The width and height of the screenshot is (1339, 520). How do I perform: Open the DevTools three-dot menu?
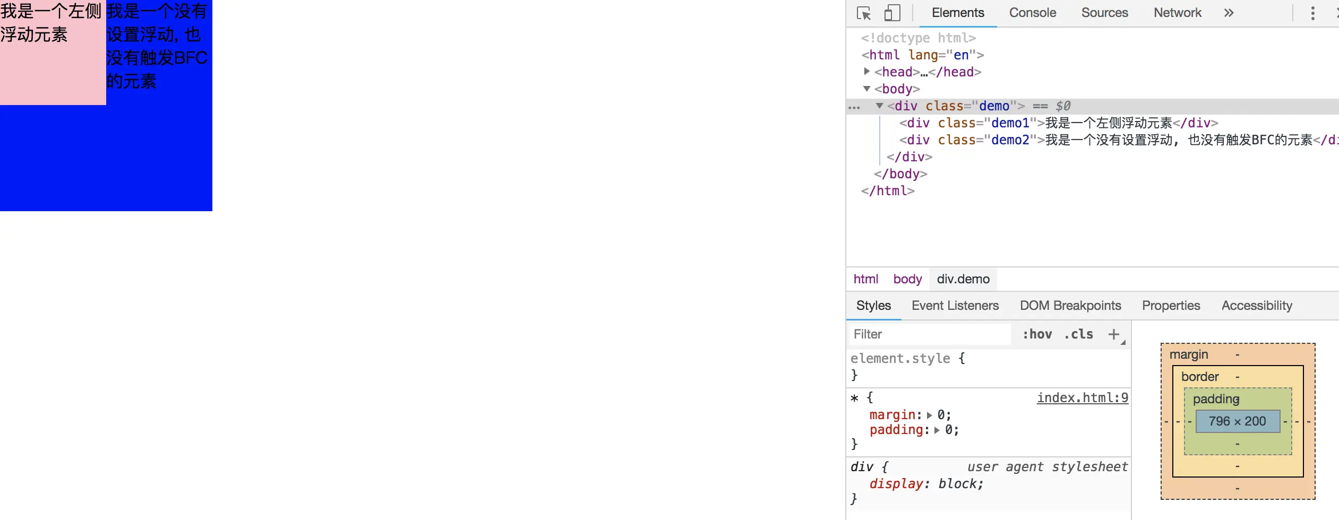(1312, 13)
